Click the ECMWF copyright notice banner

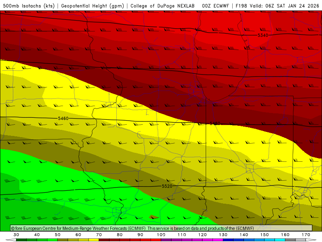tap(161, 228)
